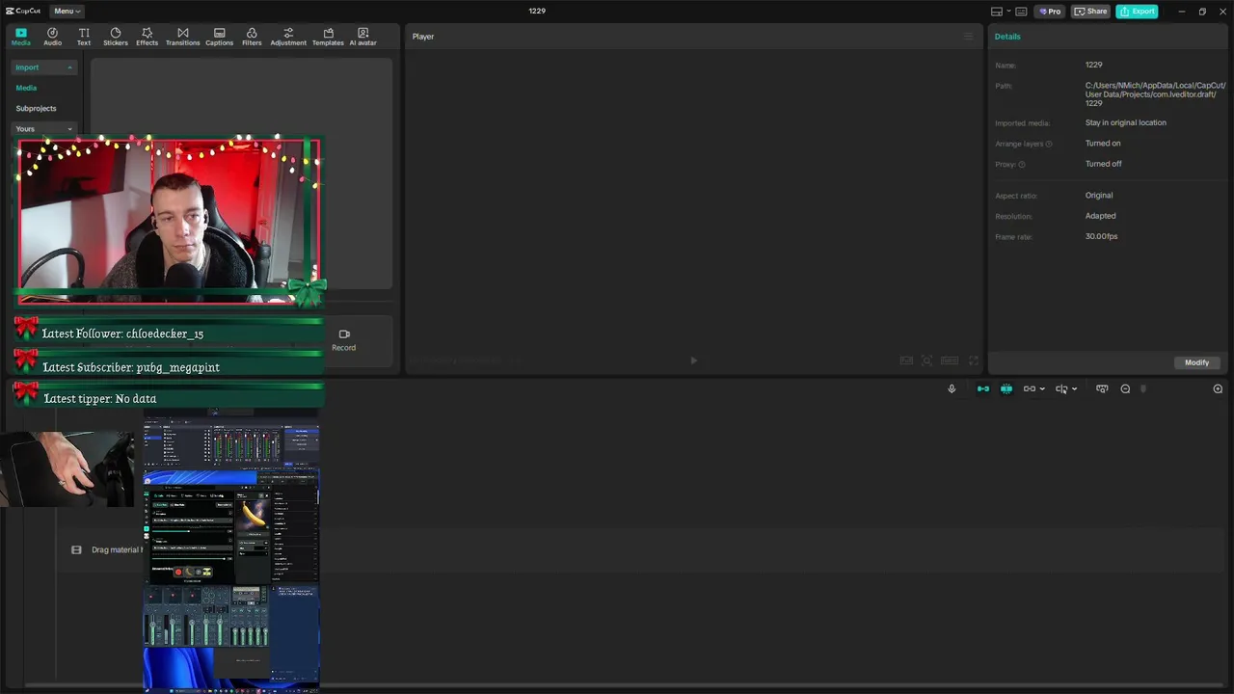Open the Player panel options menu
The image size is (1234, 694).
click(969, 37)
